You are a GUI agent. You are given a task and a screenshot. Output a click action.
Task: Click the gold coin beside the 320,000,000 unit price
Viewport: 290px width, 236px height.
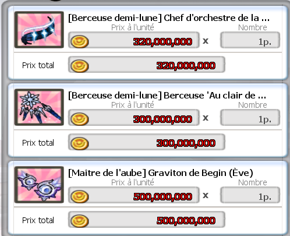point(80,41)
